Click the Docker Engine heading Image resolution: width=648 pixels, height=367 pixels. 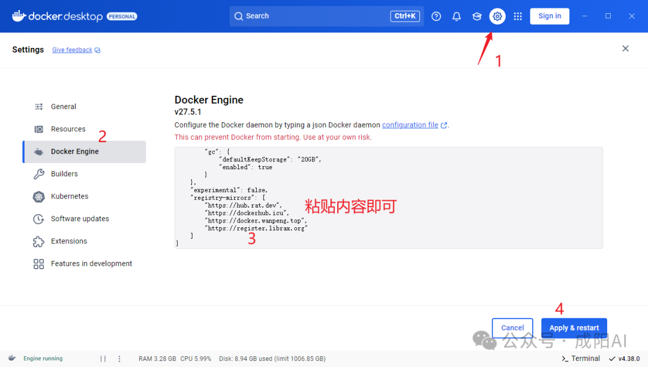209,100
